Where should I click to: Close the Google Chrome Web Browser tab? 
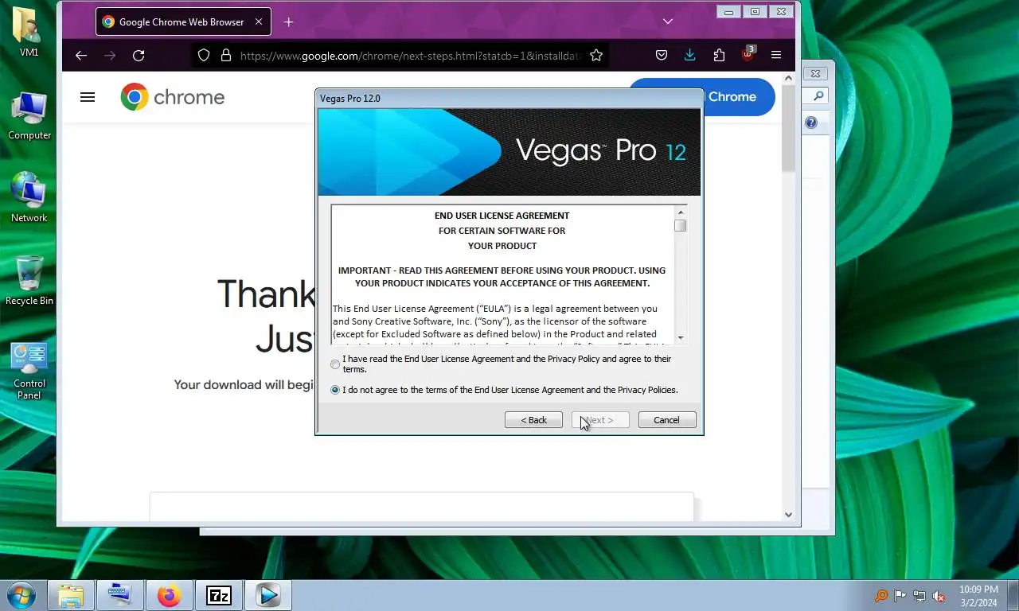[260, 21]
